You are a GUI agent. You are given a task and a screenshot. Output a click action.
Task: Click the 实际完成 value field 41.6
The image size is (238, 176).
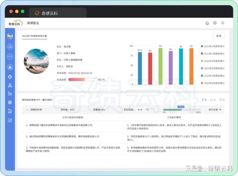(140, 110)
